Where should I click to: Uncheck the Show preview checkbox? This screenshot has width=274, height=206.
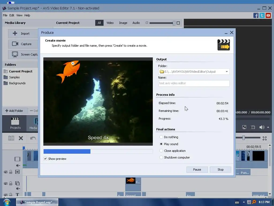pyautogui.click(x=45, y=159)
